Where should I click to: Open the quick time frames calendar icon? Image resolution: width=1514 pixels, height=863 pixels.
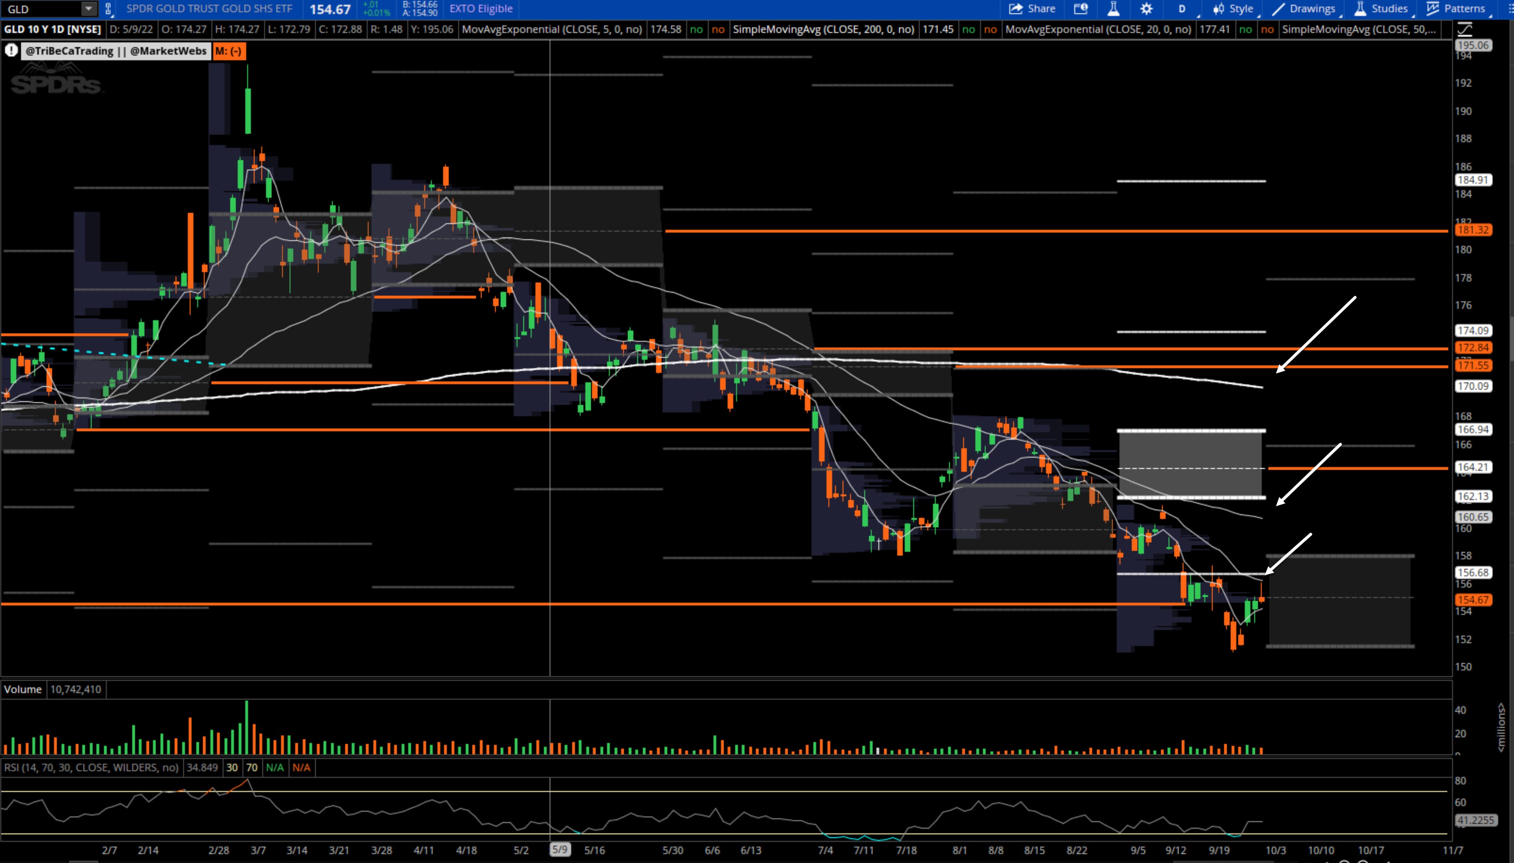tap(1081, 9)
